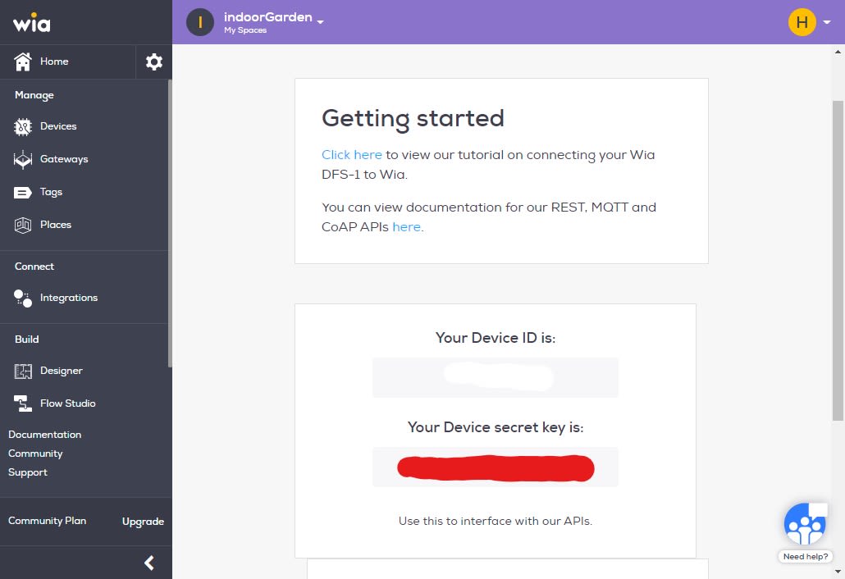Click the Device ID value field
The height and width of the screenshot is (579, 845).
496,377
